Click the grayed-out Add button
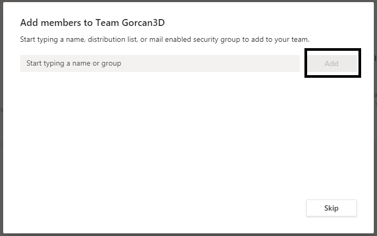377x236 pixels. (x=331, y=63)
